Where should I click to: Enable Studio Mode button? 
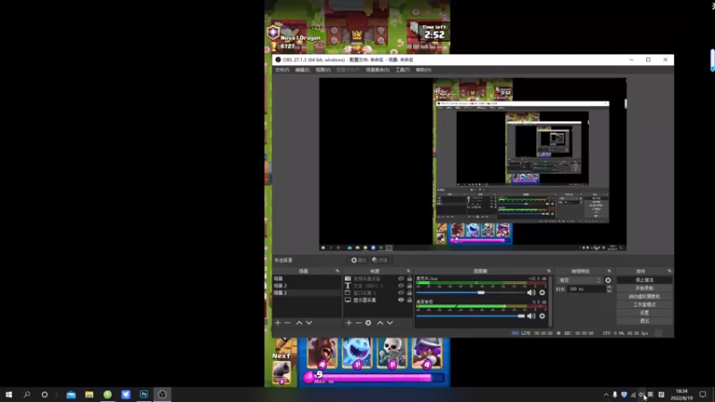[644, 305]
